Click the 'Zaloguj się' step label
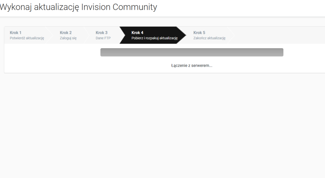325x178 pixels. click(68, 38)
